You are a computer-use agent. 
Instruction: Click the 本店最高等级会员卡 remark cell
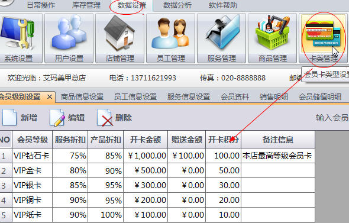(278, 156)
